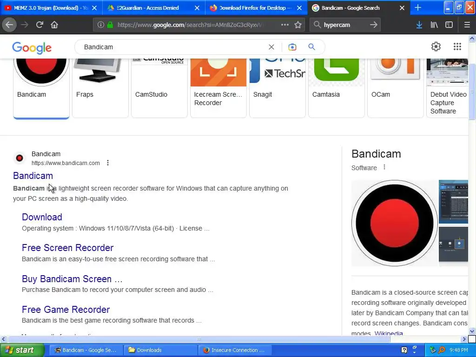Click the vertical scrollbar down arrow
This screenshot has width=476, height=357.
(472, 331)
